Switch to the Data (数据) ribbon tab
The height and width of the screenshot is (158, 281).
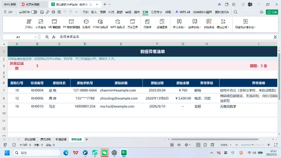pos(119,12)
